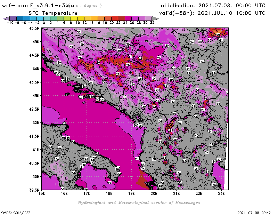Click the legend tick label '32'

pos(152,23)
